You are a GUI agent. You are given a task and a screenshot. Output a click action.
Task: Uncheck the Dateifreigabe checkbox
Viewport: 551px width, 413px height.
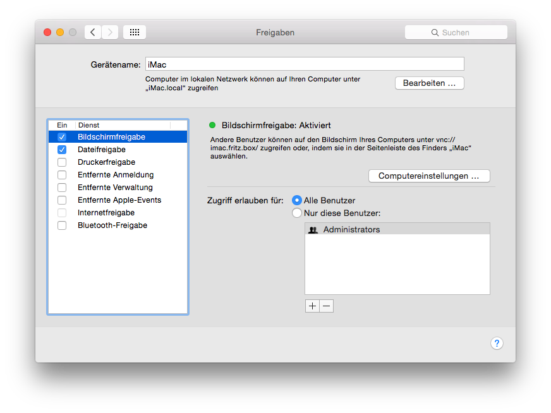[62, 149]
